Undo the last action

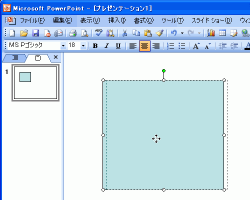(174, 33)
